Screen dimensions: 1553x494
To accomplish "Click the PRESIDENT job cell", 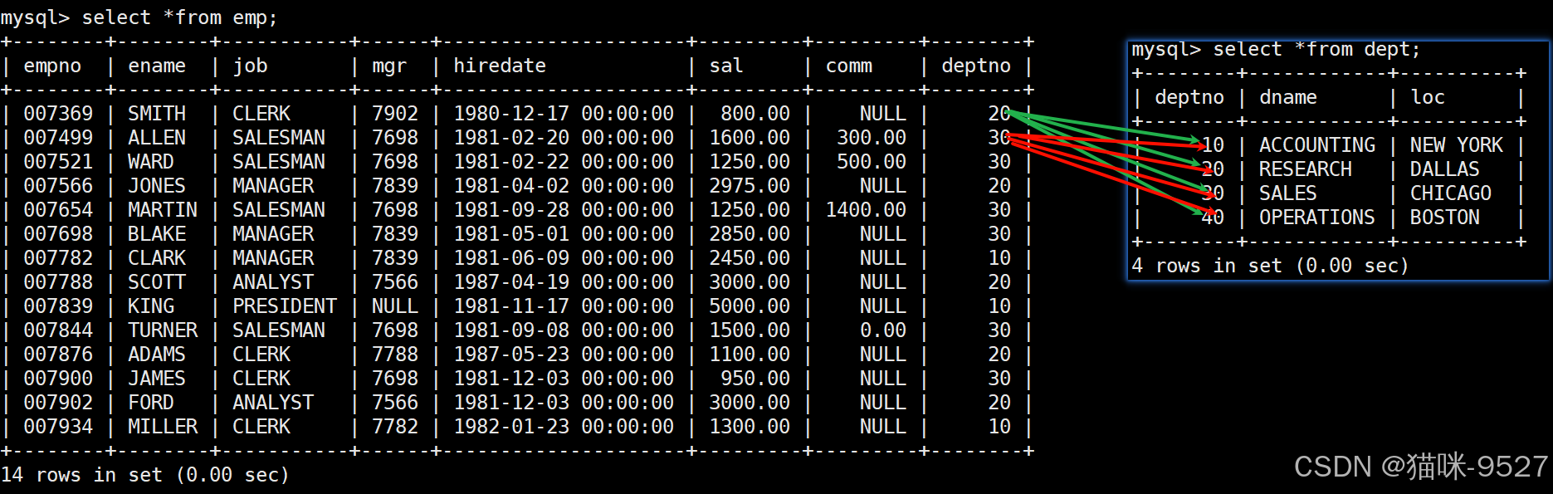I will pyautogui.click(x=285, y=306).
